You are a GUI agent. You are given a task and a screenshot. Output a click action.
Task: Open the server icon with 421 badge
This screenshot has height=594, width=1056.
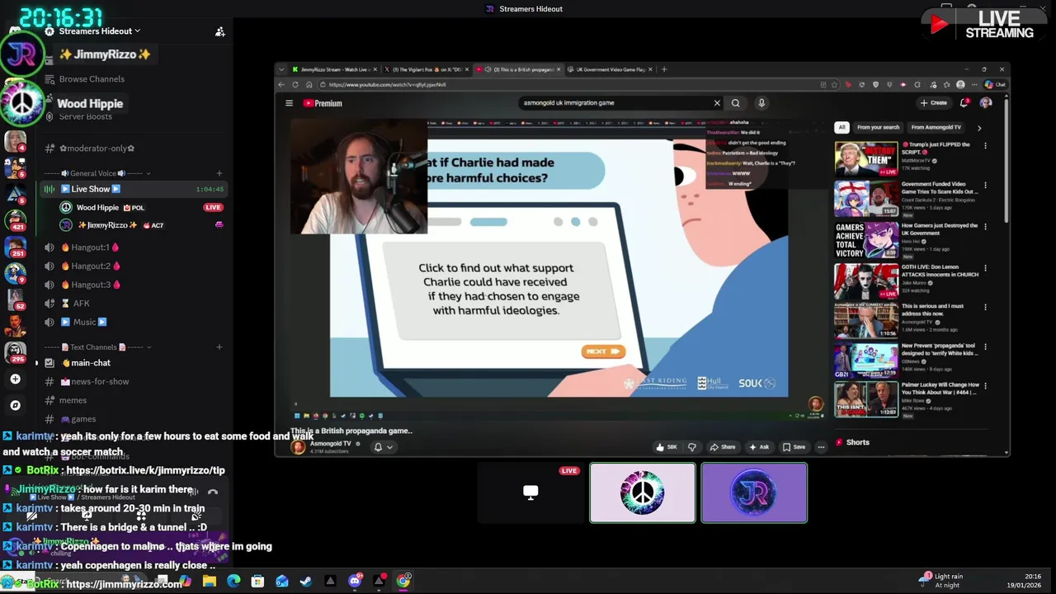pyautogui.click(x=16, y=219)
